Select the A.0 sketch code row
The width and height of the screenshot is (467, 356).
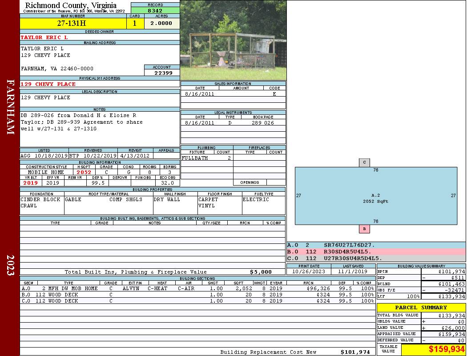tap(376, 245)
